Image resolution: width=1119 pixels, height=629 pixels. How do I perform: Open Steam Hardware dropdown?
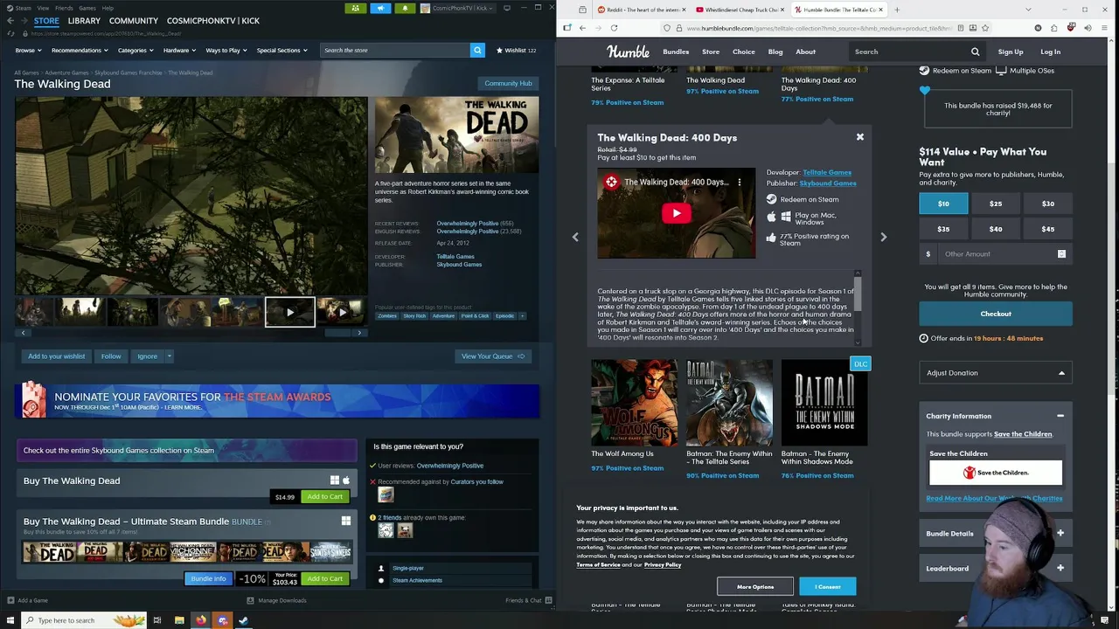tap(179, 50)
